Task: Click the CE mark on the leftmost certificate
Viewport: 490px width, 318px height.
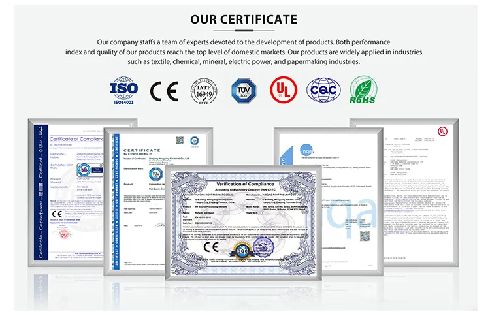Action: [x=57, y=214]
